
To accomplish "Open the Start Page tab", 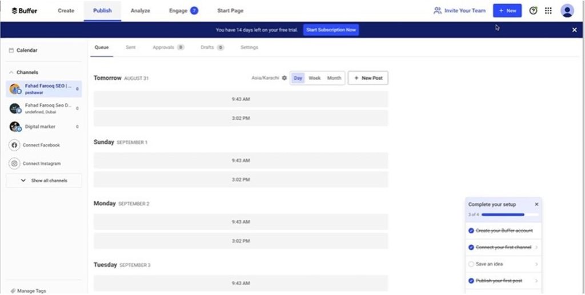I will coord(230,11).
